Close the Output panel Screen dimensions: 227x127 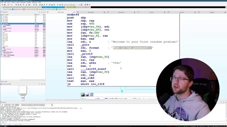(226, 102)
